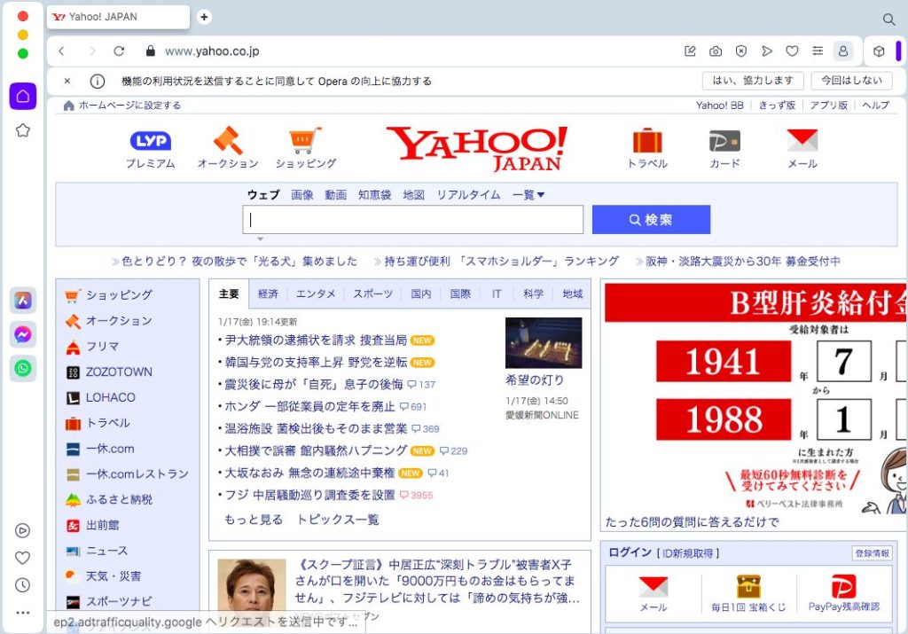The height and width of the screenshot is (634, 908).
Task: Switch to the 経済 news tab
Action: click(x=268, y=294)
